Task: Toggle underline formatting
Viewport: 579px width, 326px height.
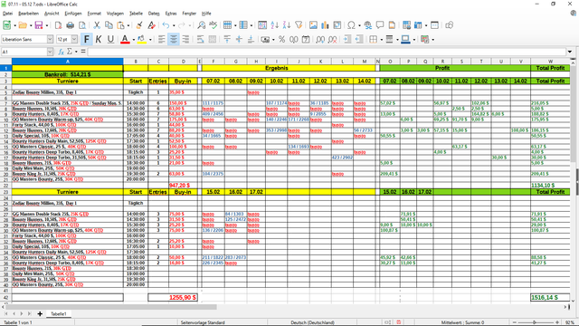Action: click(x=110, y=39)
